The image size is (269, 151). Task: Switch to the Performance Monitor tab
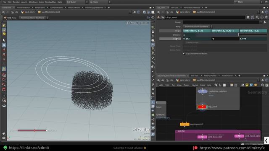[192, 8]
